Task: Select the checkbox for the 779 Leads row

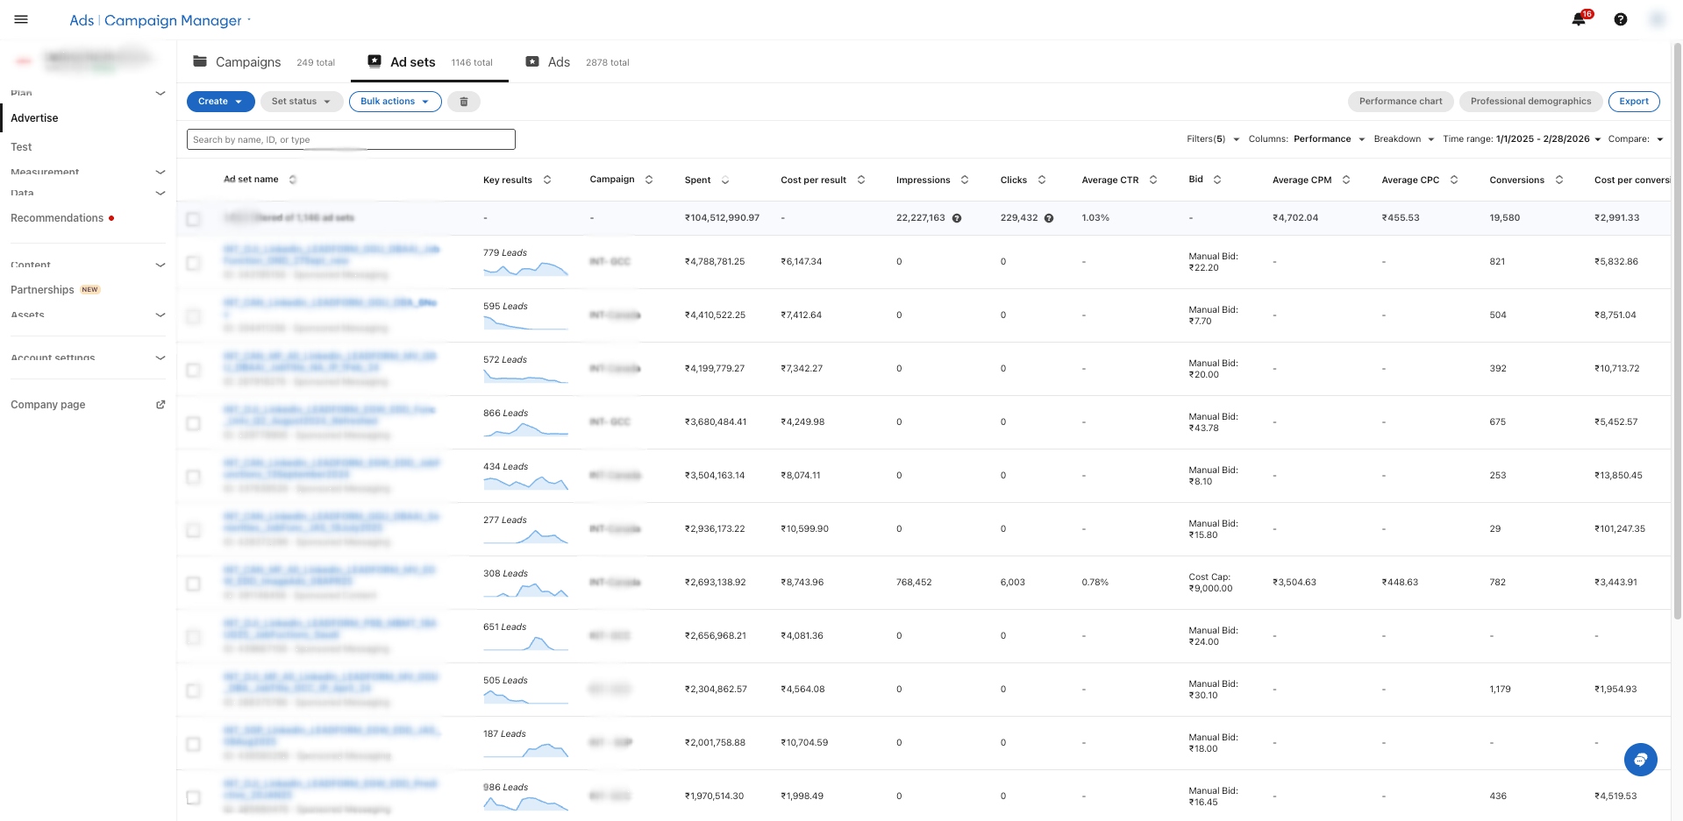Action: point(193,263)
